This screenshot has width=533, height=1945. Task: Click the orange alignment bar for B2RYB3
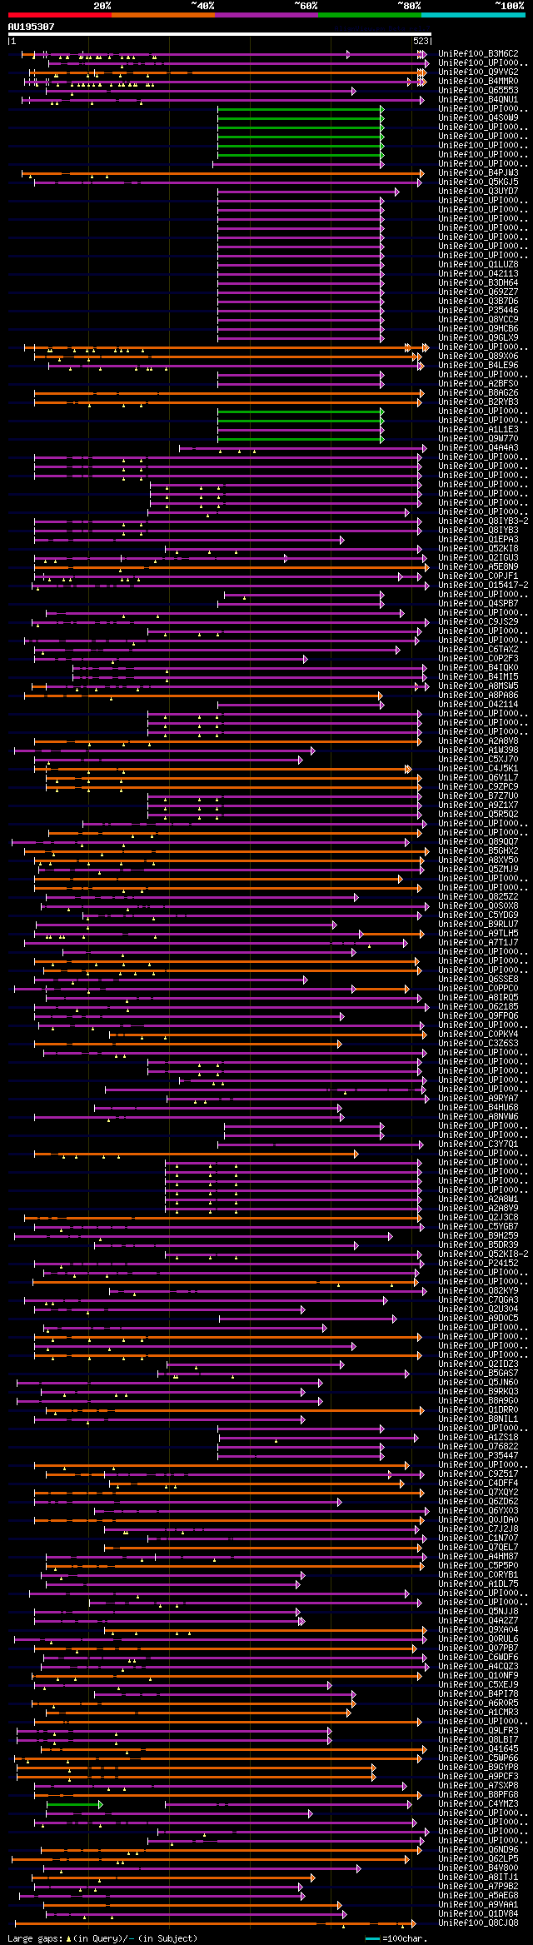click(x=229, y=402)
